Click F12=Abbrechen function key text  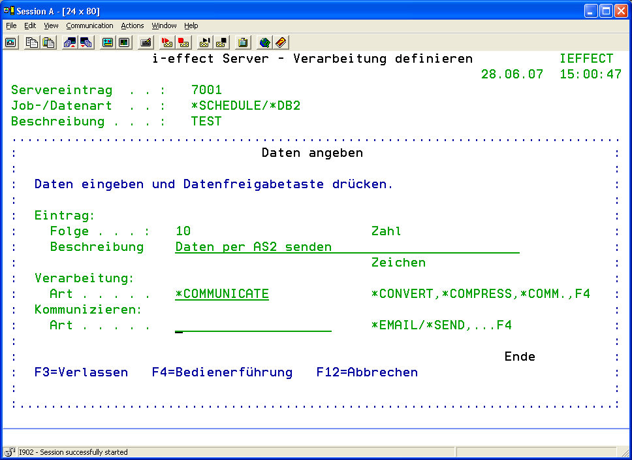click(367, 372)
